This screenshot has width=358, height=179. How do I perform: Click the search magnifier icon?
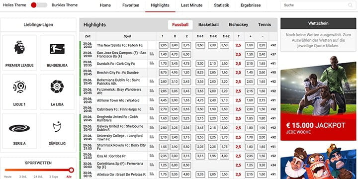tap(350, 5)
